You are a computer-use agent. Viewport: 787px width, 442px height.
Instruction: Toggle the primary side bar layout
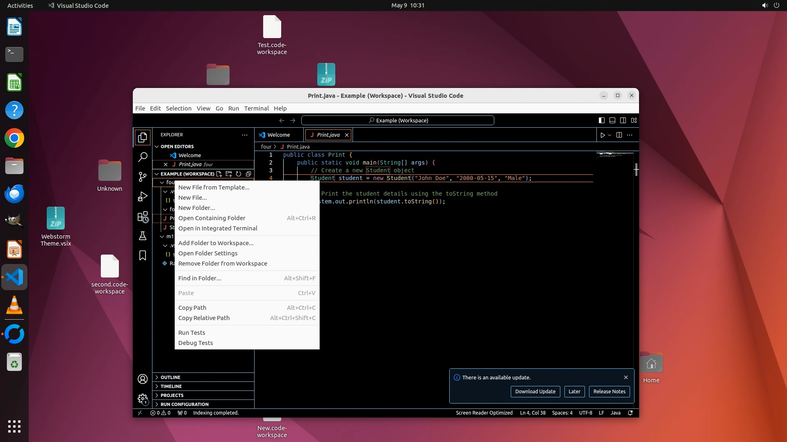601,120
